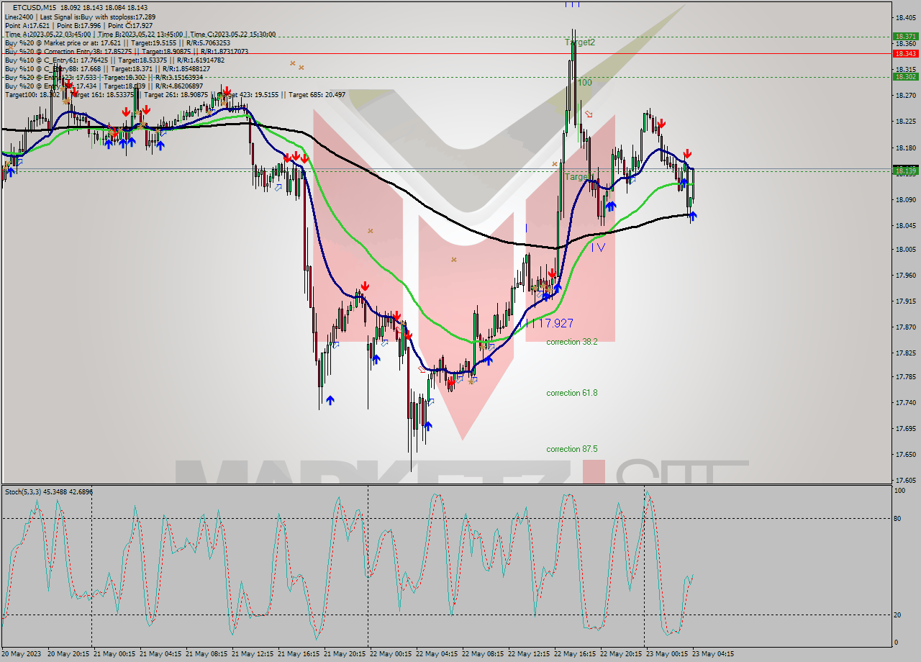Click the '21 May 08:15' time axis label

(x=206, y=654)
